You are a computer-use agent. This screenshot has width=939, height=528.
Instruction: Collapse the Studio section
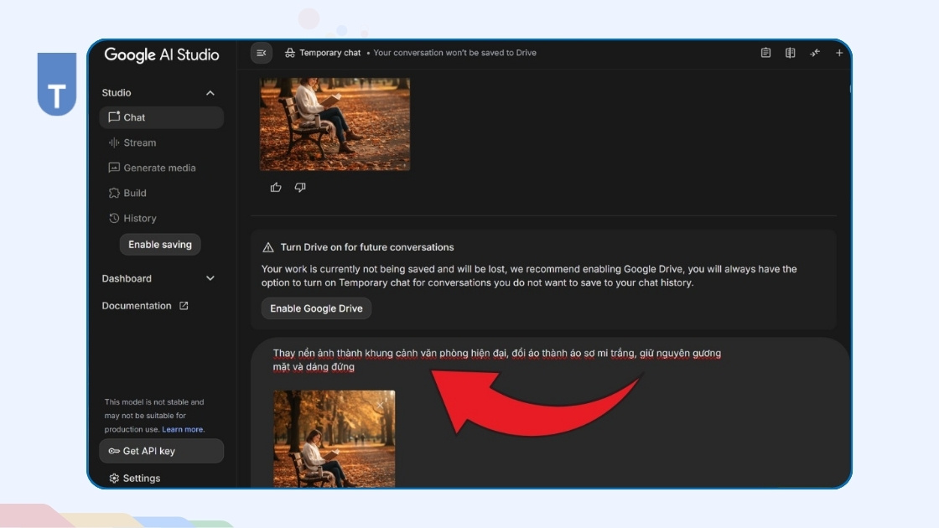tap(210, 93)
